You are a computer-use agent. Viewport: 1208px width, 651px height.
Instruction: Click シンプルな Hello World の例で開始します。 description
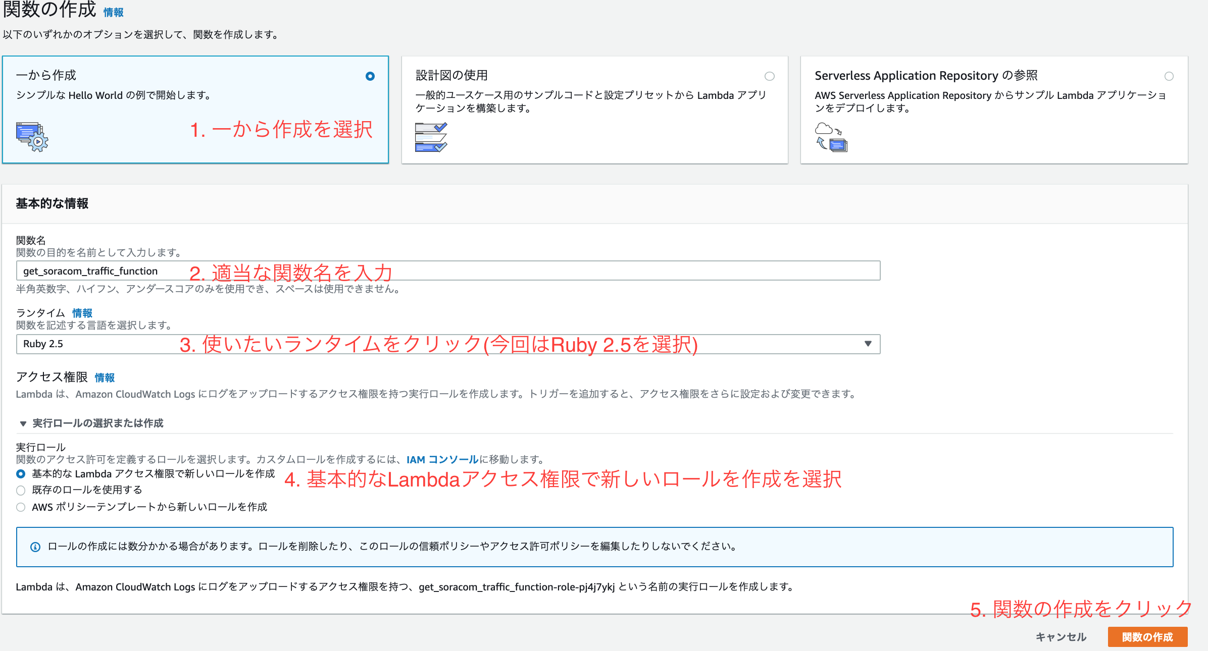click(x=115, y=95)
